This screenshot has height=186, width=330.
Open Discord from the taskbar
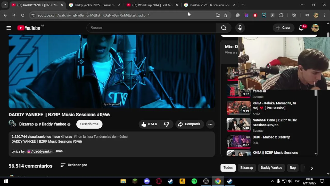point(147,181)
